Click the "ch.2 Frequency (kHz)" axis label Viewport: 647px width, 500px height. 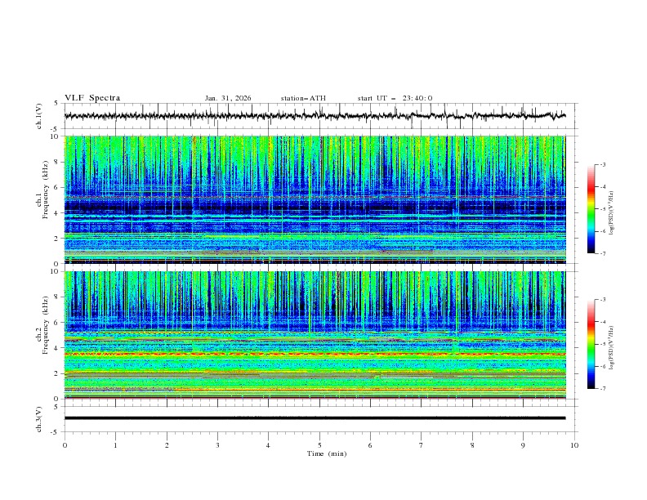tap(42, 325)
